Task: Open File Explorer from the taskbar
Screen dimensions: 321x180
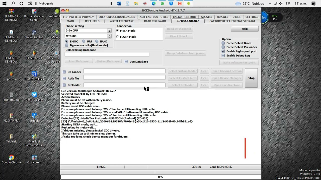Action: coord(136,3)
